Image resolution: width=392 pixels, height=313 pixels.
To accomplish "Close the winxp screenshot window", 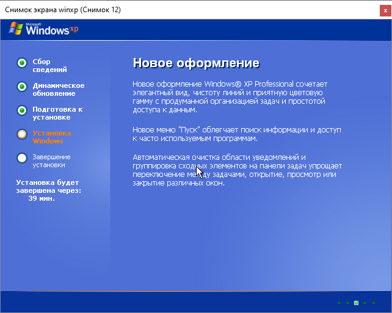I will tap(385, 11).
